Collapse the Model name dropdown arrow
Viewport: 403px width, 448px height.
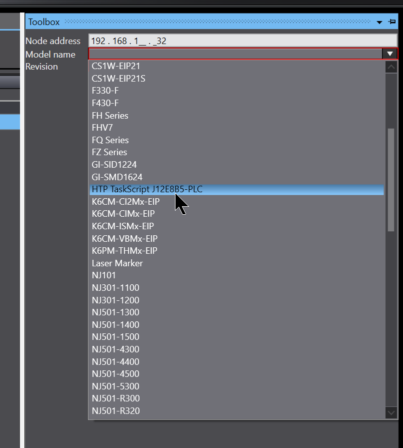pos(390,54)
